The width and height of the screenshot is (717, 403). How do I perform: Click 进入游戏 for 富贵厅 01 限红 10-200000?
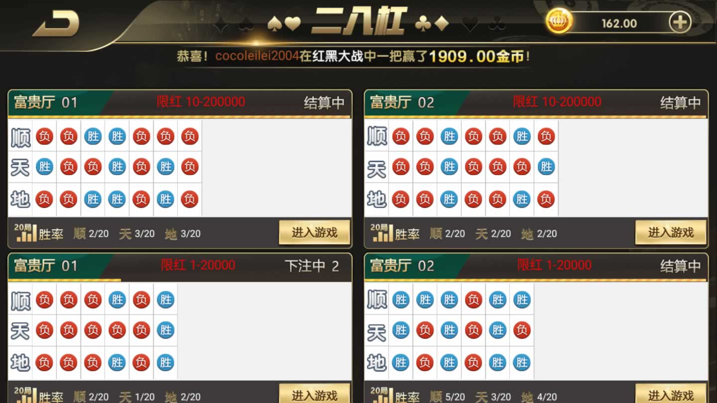(x=314, y=232)
